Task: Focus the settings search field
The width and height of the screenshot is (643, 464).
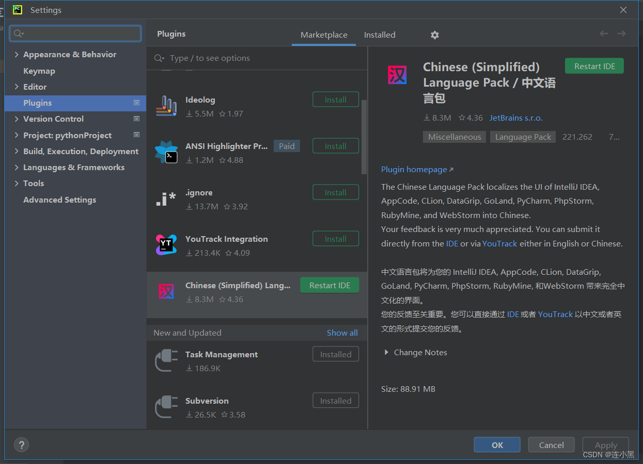Action: coord(75,34)
